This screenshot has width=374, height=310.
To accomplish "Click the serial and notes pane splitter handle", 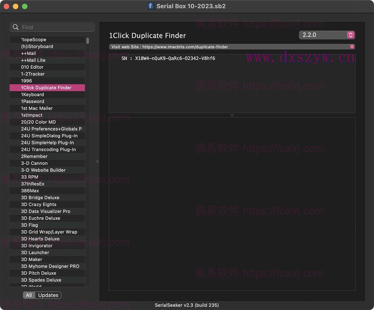I will [x=232, y=115].
